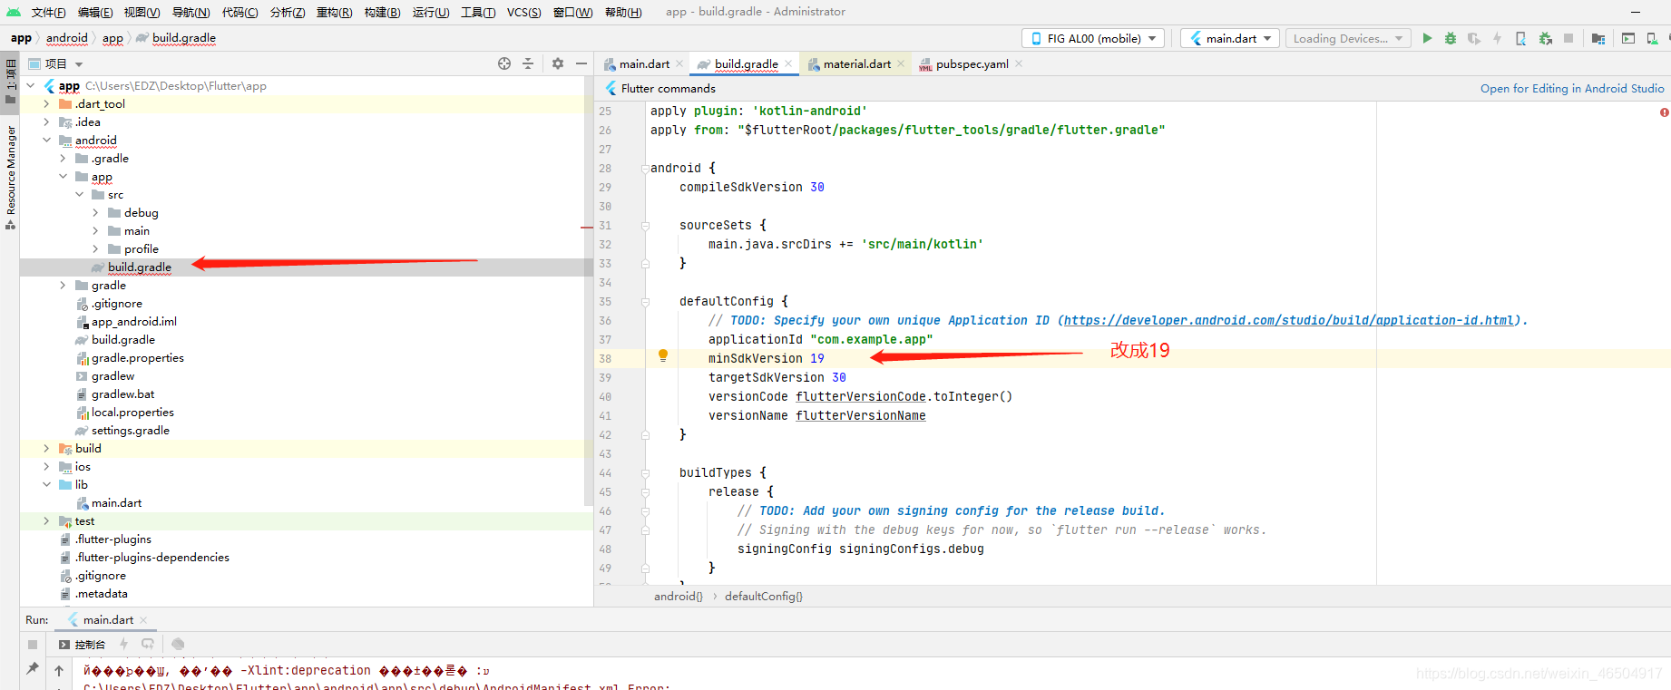Click the stop square in Run panel

pos(33,645)
